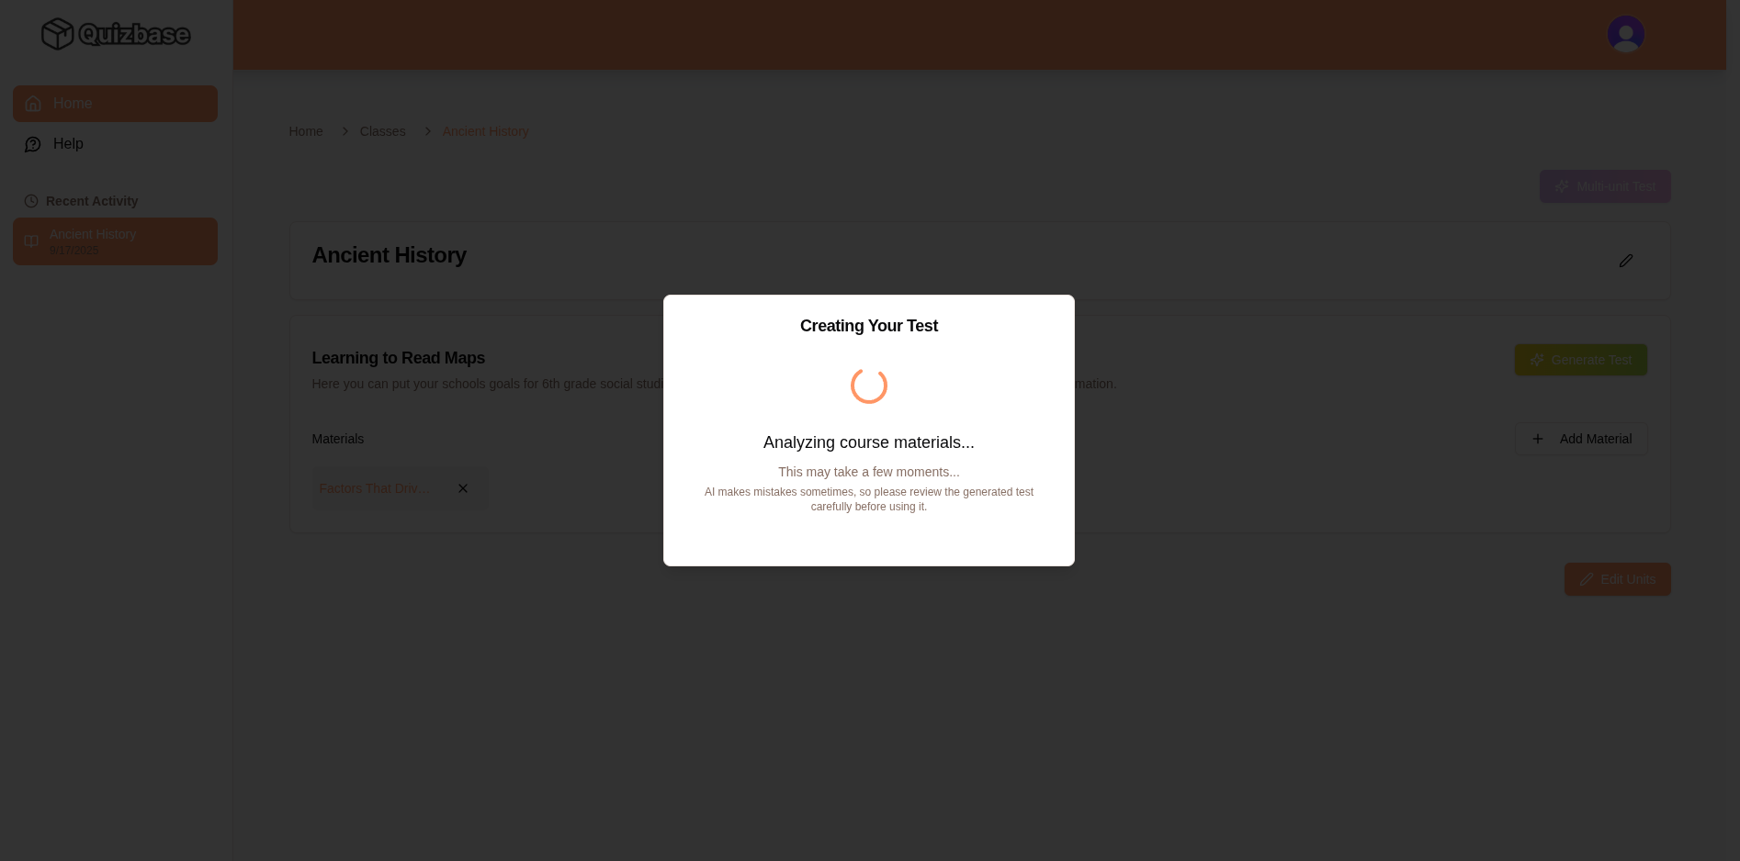Click the Quizbase cube logo icon
This screenshot has height=861, width=1740.
pyautogui.click(x=57, y=34)
